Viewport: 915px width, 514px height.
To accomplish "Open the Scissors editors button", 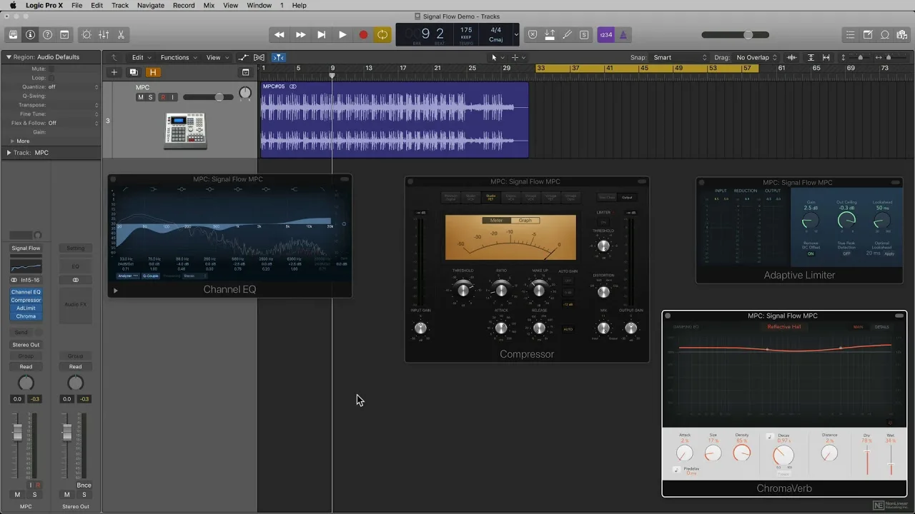I will (121, 35).
